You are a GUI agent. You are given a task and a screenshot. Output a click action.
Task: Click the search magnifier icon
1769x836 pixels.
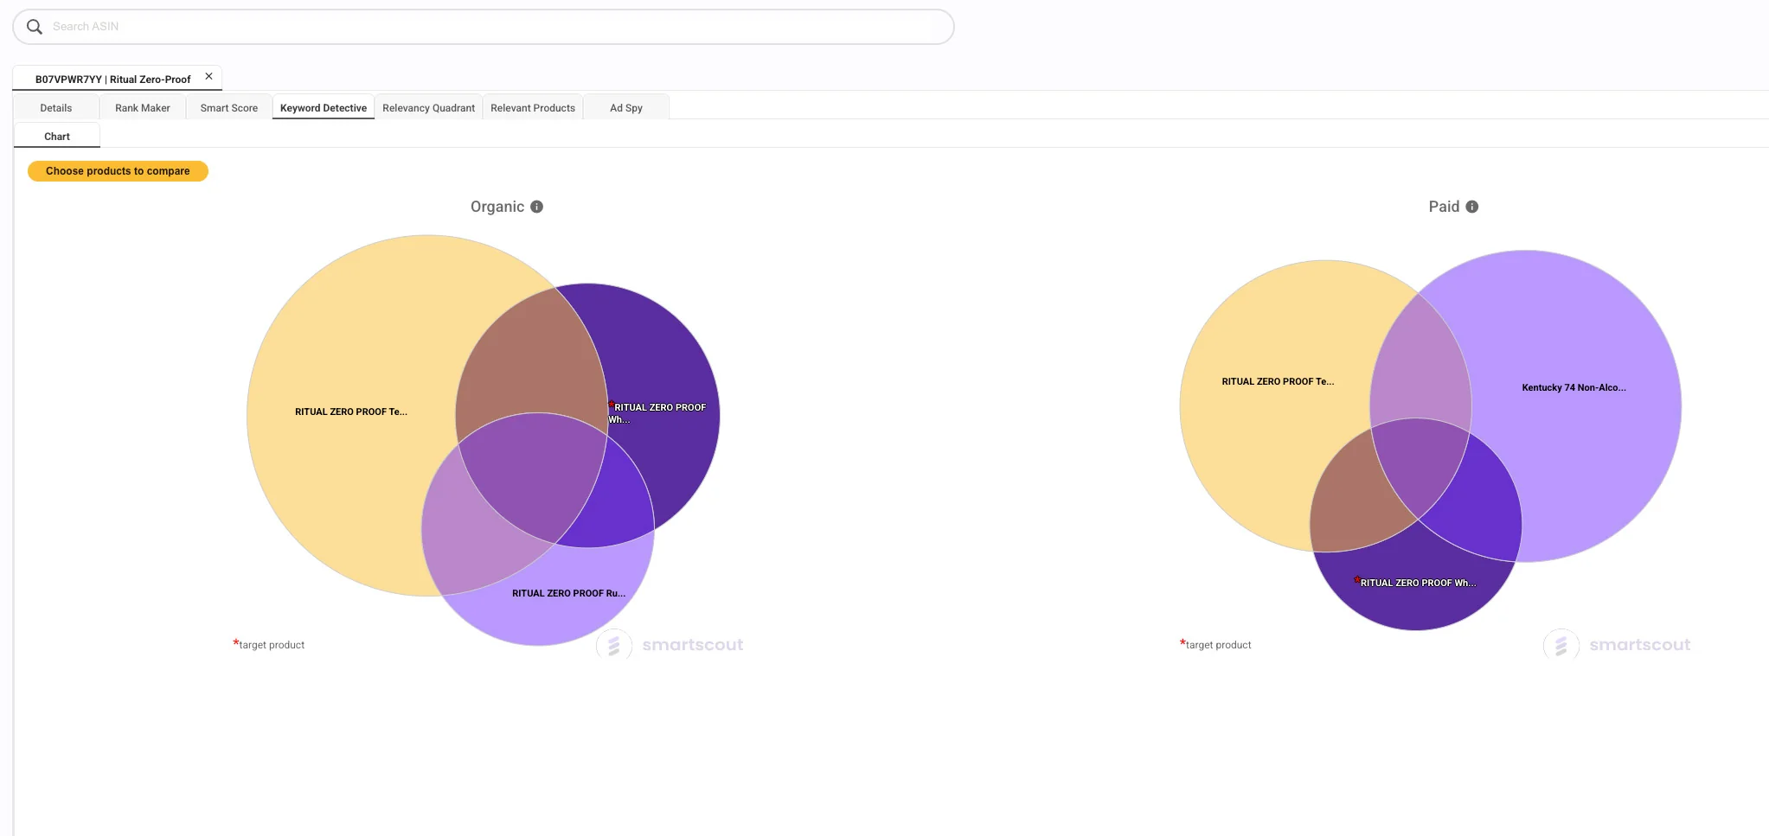coord(35,27)
